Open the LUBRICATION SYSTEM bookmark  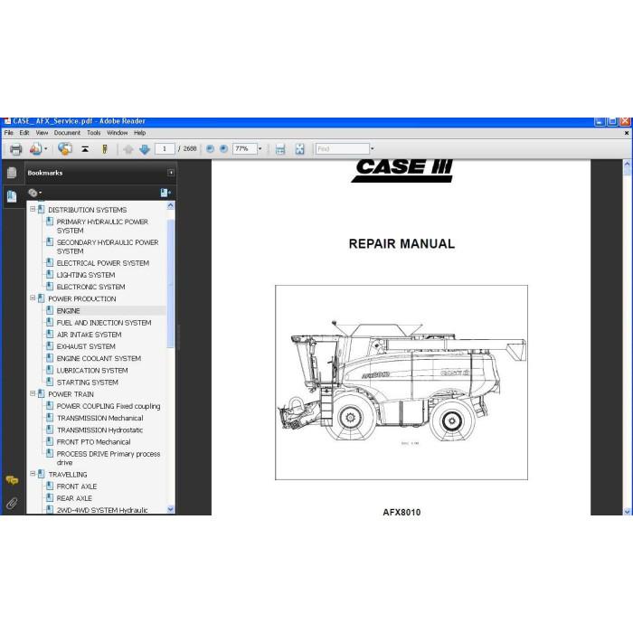tap(92, 371)
